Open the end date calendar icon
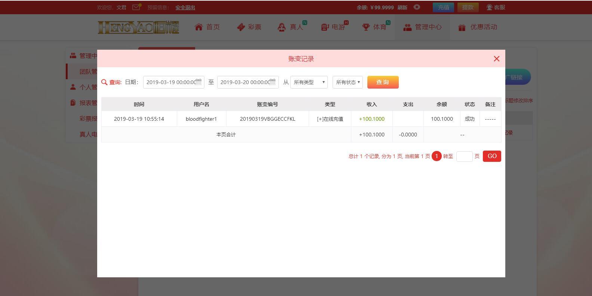 (x=272, y=82)
